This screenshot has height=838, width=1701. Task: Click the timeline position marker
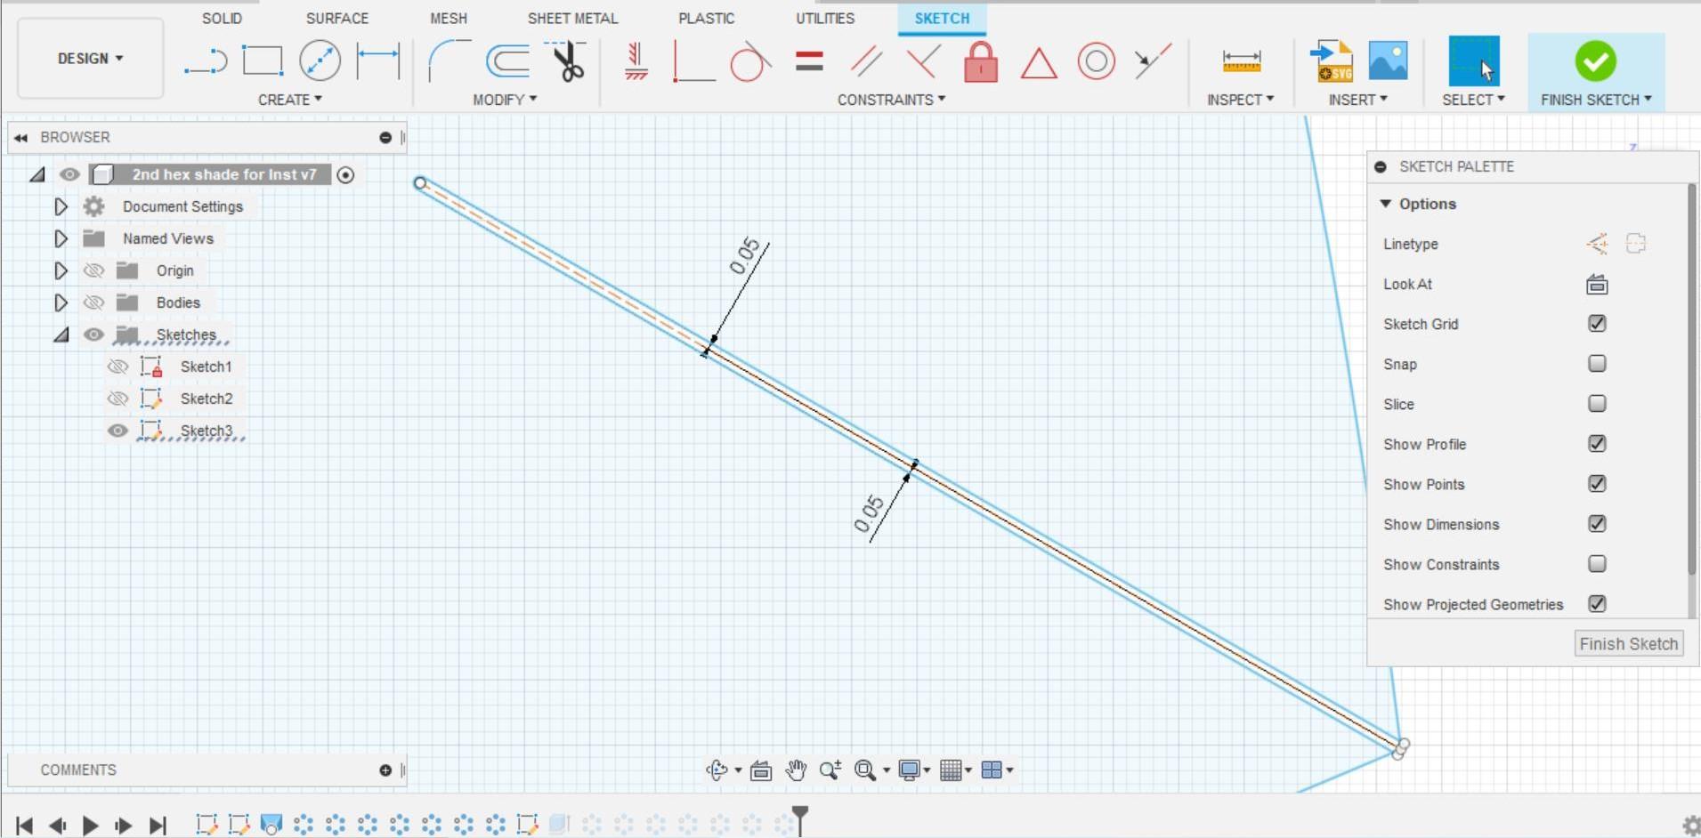tap(800, 819)
